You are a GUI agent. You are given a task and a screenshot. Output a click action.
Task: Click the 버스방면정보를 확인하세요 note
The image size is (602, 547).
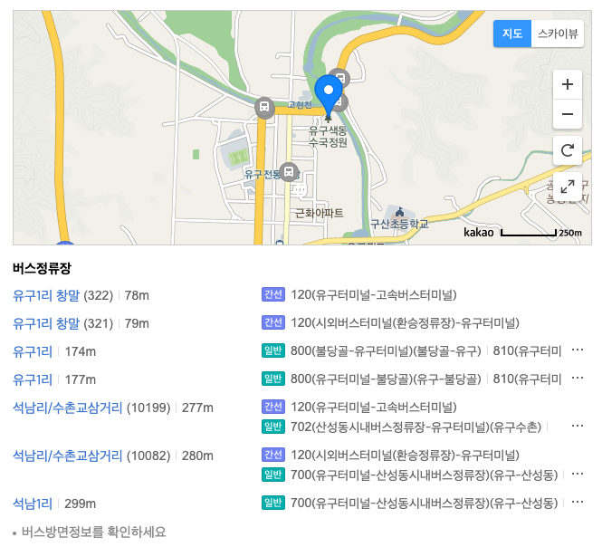(93, 532)
